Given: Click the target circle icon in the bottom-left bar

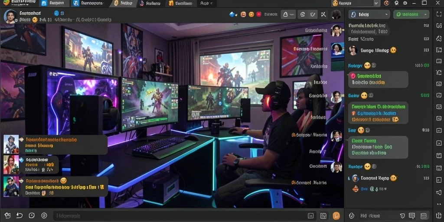Looking at the screenshot, I should (44, 215).
